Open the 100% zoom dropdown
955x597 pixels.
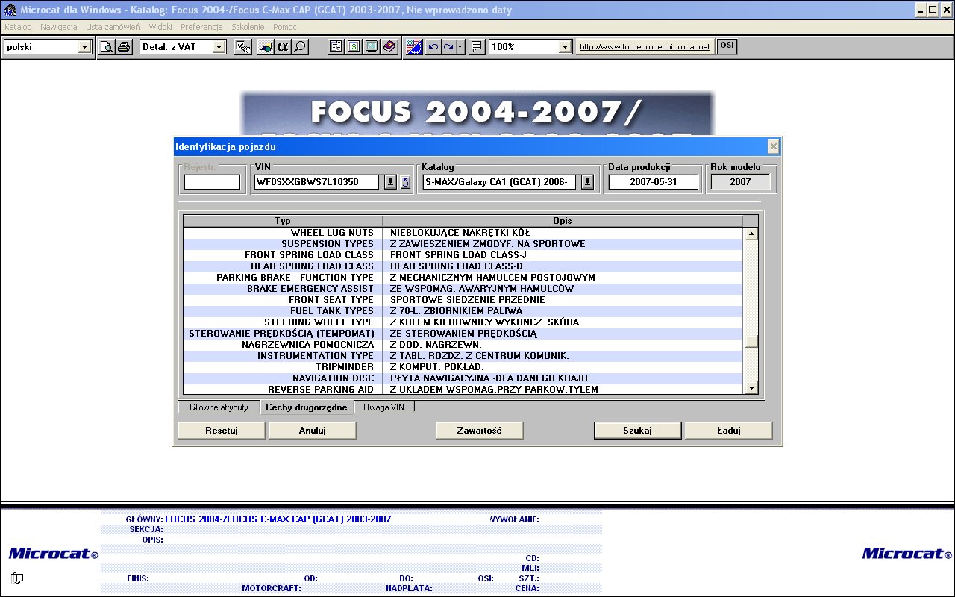pos(566,46)
